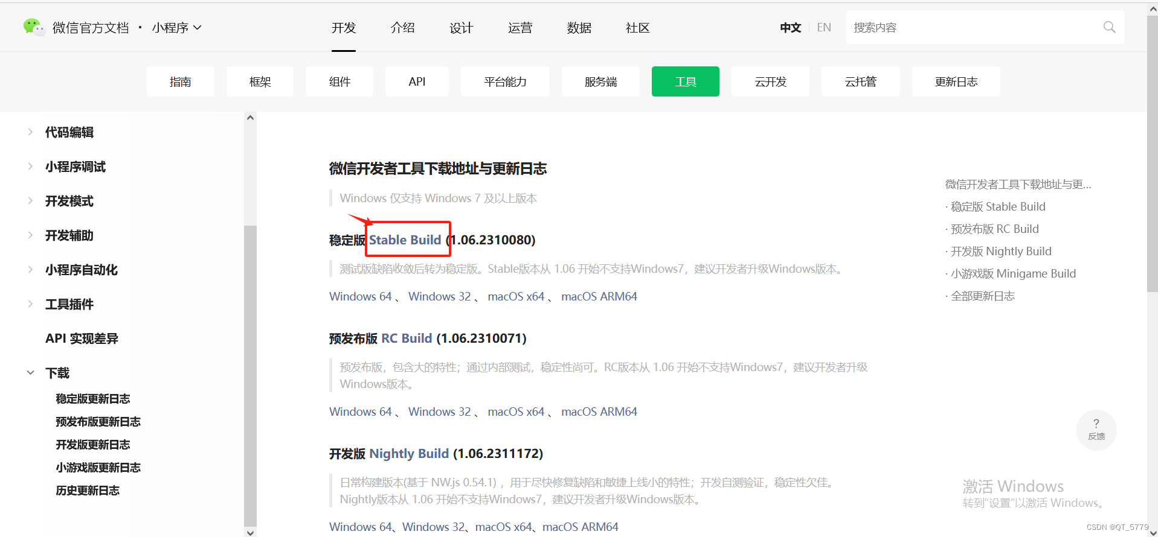
Task: Click the RC Build heading link
Action: 407,338
